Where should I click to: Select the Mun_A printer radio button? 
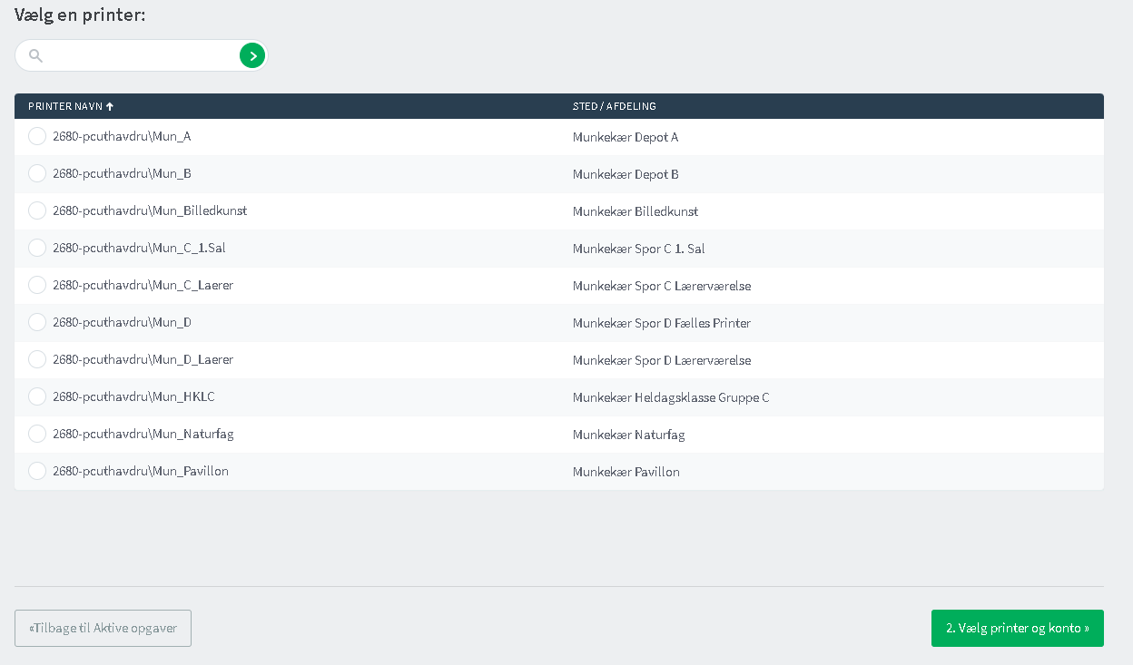37,136
